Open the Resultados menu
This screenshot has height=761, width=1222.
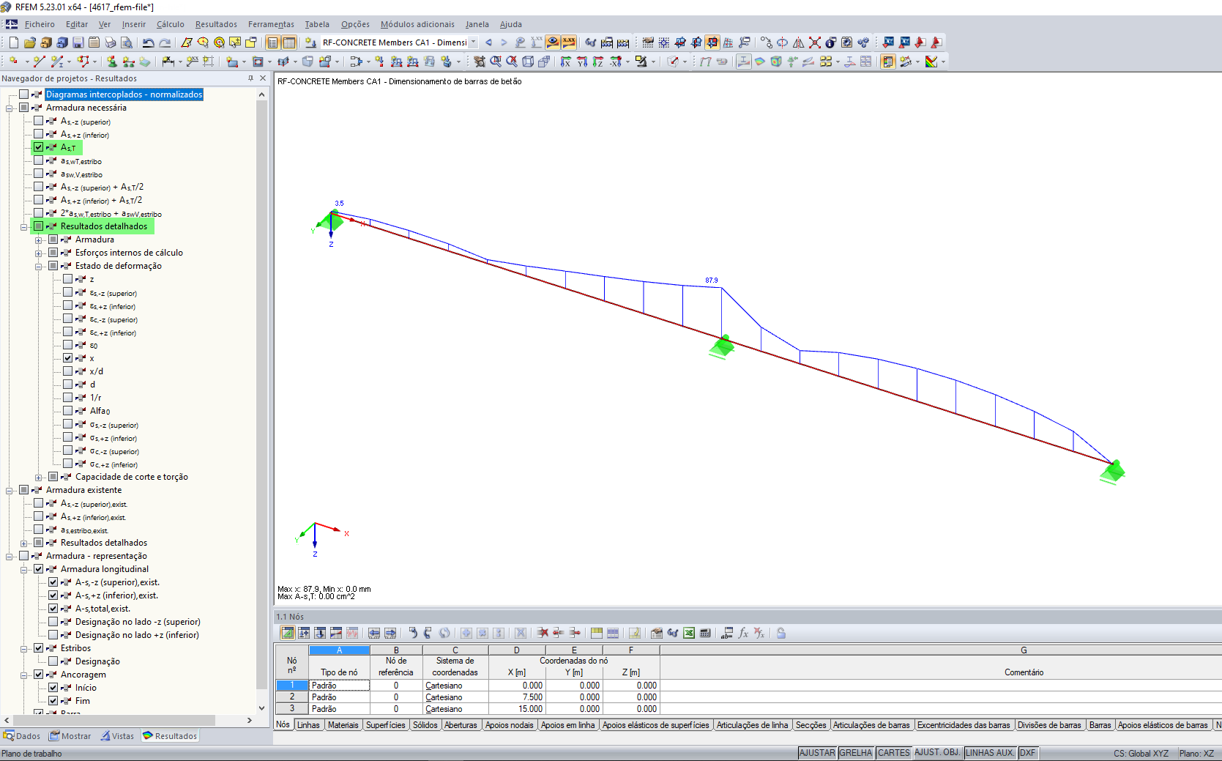tap(216, 24)
